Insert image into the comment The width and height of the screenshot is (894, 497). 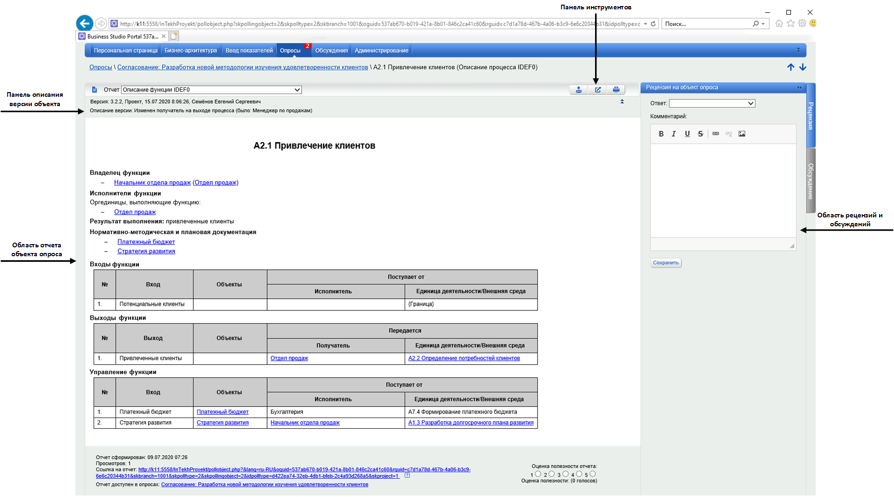pyautogui.click(x=741, y=134)
